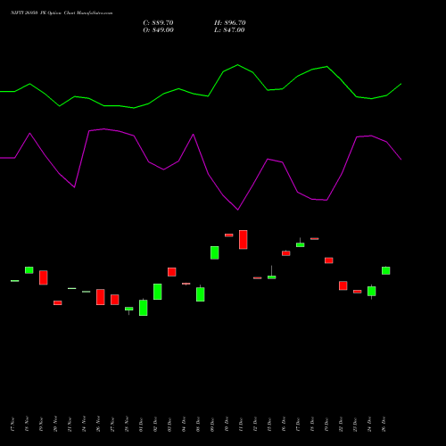Screen dimensions: 446x446
Task: Click the NIFTY PE Option chart title
Action: pos(62,13)
